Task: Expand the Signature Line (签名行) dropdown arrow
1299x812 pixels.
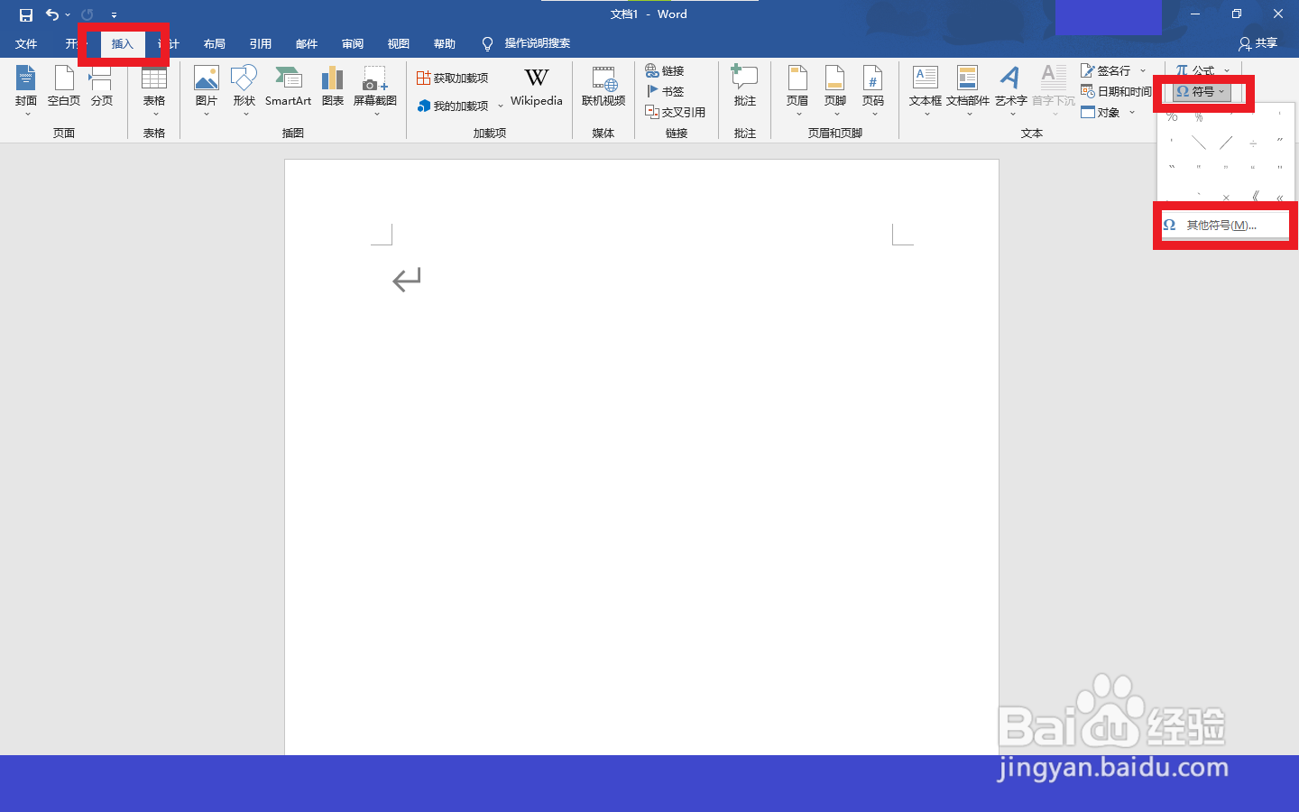Action: [x=1143, y=70]
